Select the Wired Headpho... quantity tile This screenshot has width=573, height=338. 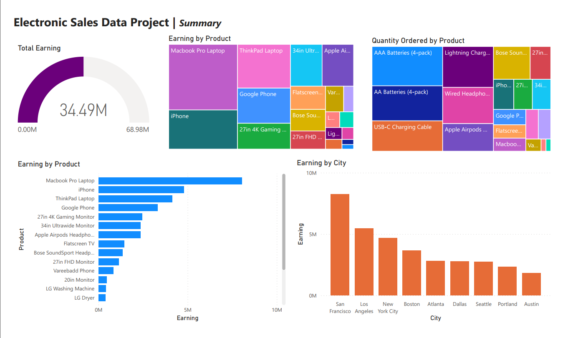(x=468, y=106)
